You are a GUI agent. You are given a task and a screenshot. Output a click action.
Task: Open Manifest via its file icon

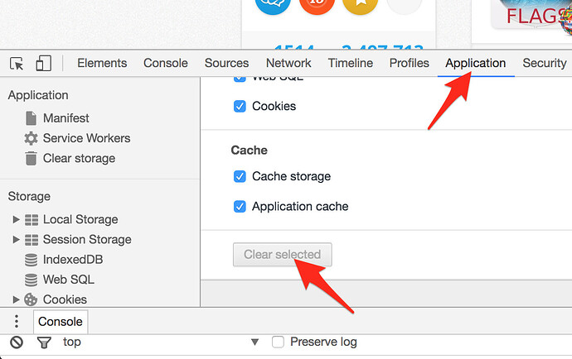31,118
